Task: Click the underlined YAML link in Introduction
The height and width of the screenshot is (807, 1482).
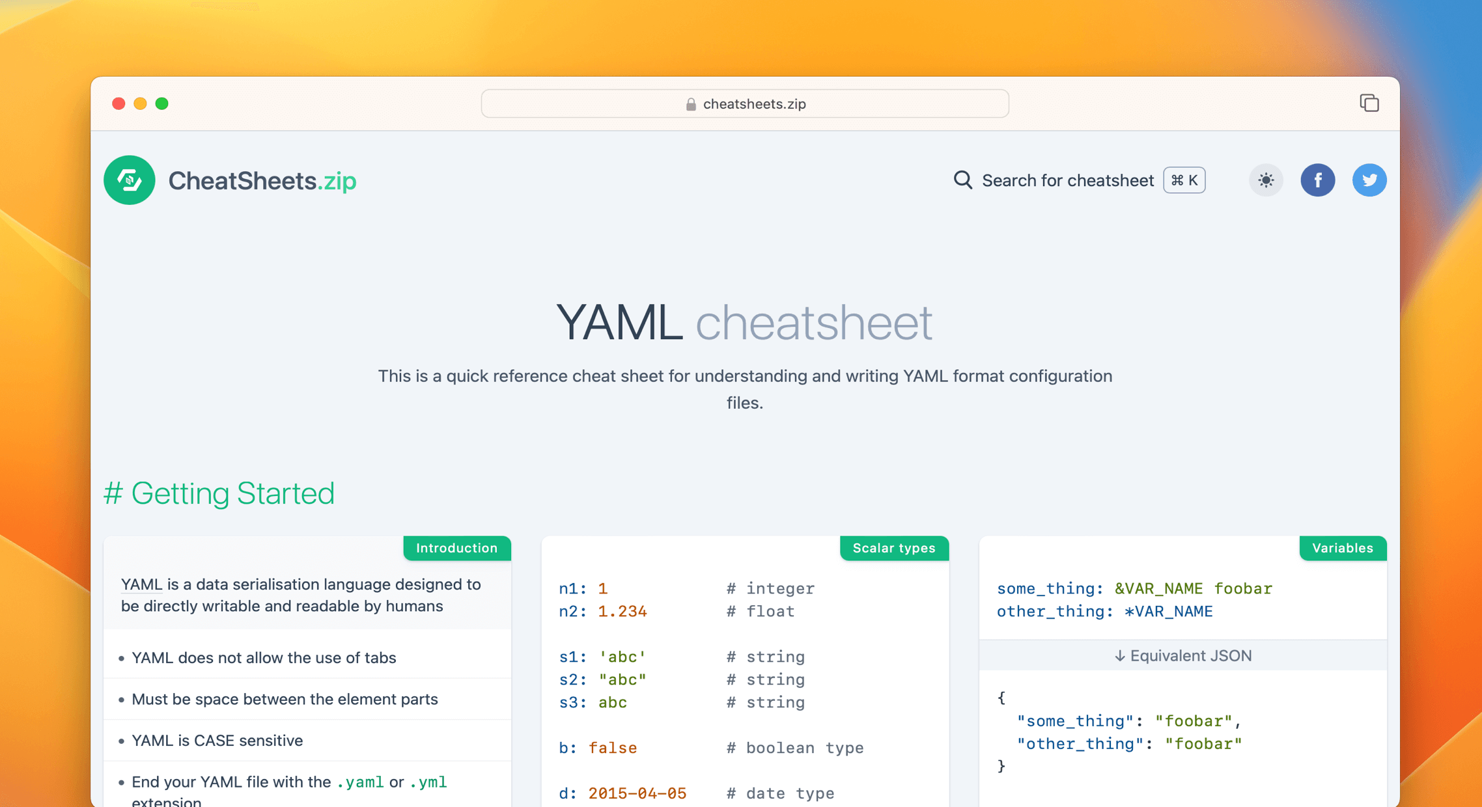Action: point(141,584)
